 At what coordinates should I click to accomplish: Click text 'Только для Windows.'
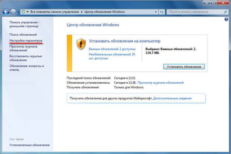click(x=129, y=87)
